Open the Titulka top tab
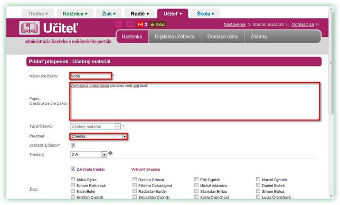 38,14
